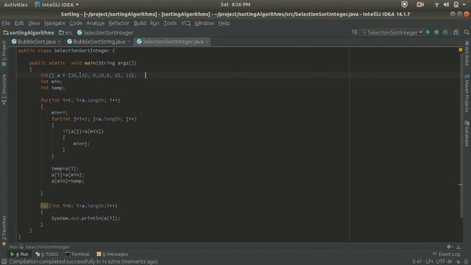Open volume control in system tray

(446, 4)
